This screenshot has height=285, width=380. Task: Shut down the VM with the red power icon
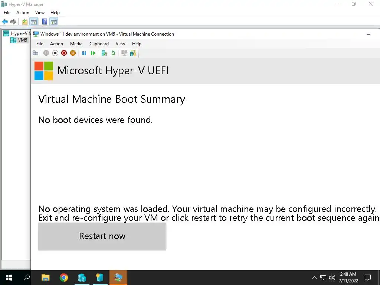point(64,53)
